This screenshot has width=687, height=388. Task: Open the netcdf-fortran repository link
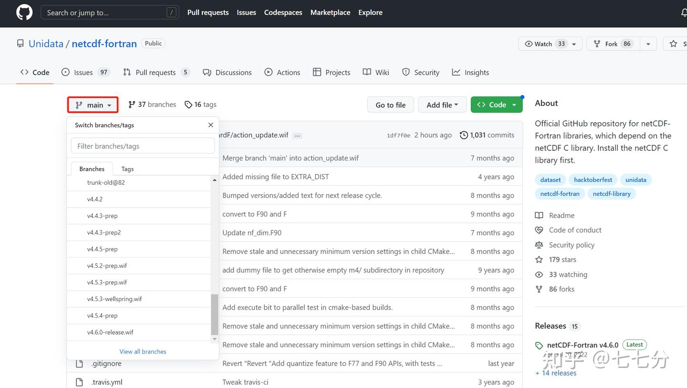(104, 43)
